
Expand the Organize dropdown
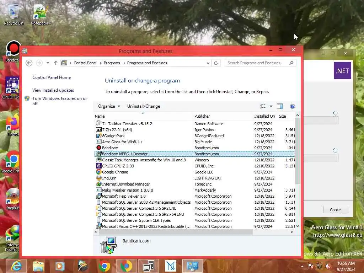(109, 106)
